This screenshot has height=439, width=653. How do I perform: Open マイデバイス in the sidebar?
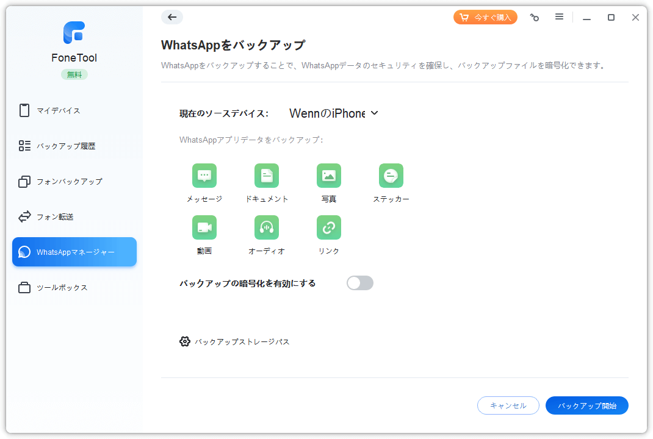[58, 110]
